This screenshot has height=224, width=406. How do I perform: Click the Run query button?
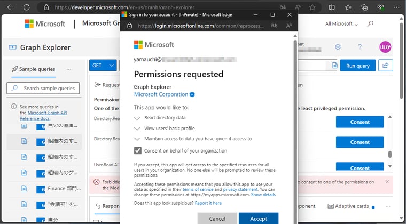357,66
